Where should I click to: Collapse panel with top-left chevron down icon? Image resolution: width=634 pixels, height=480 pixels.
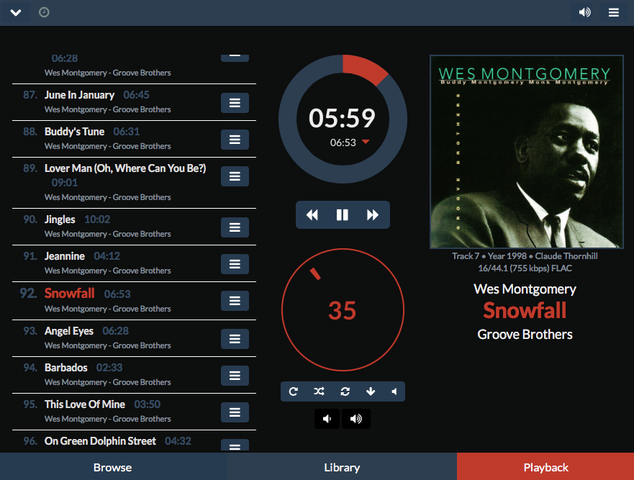15,12
